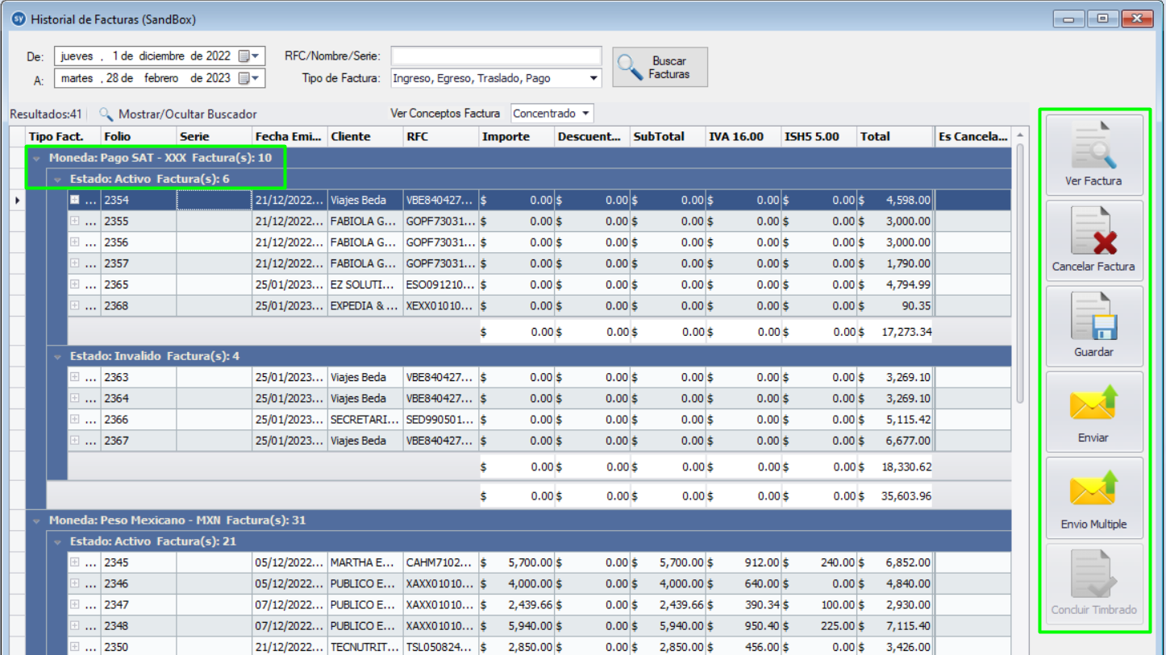Expand details of folio 2357 row
The image size is (1166, 655).
75,263
